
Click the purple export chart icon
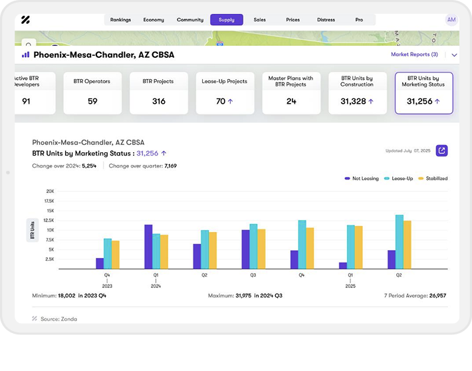coord(441,150)
